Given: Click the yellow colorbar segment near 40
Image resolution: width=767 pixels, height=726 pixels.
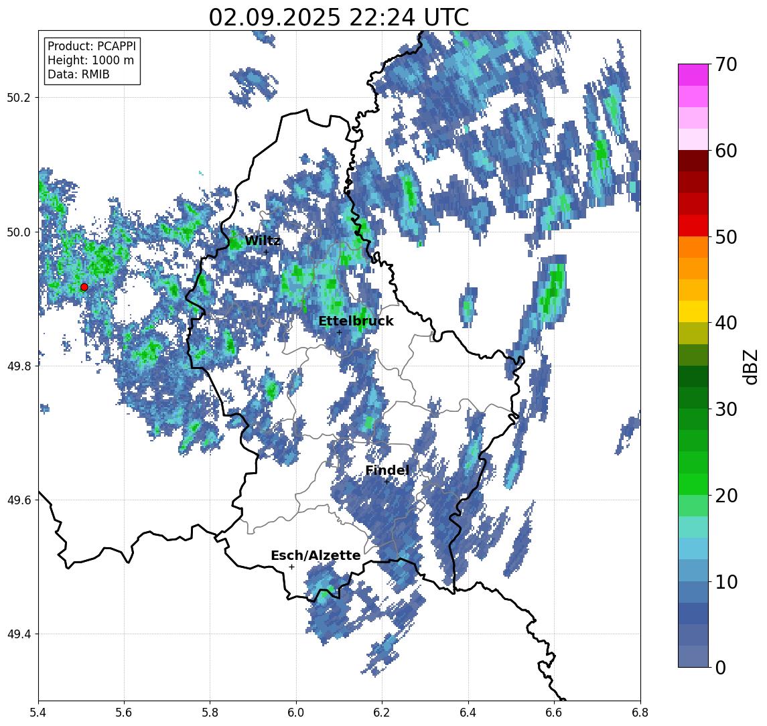Looking at the screenshot, I should coord(693,311).
